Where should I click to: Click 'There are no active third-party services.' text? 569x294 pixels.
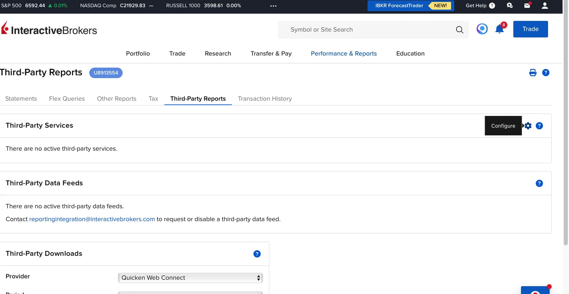61,149
